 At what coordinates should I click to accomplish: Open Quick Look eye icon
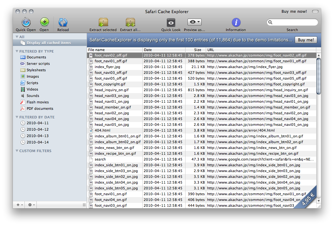point(171,22)
